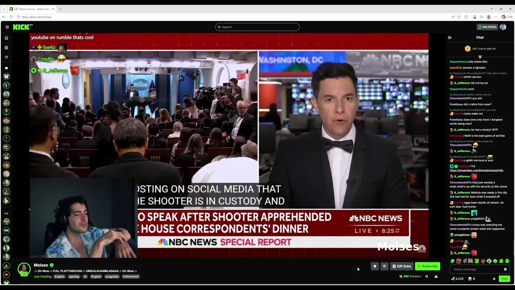Click the first quick emote above the message box
Image resolution: width=515 pixels, height=290 pixels.
[x=453, y=261]
